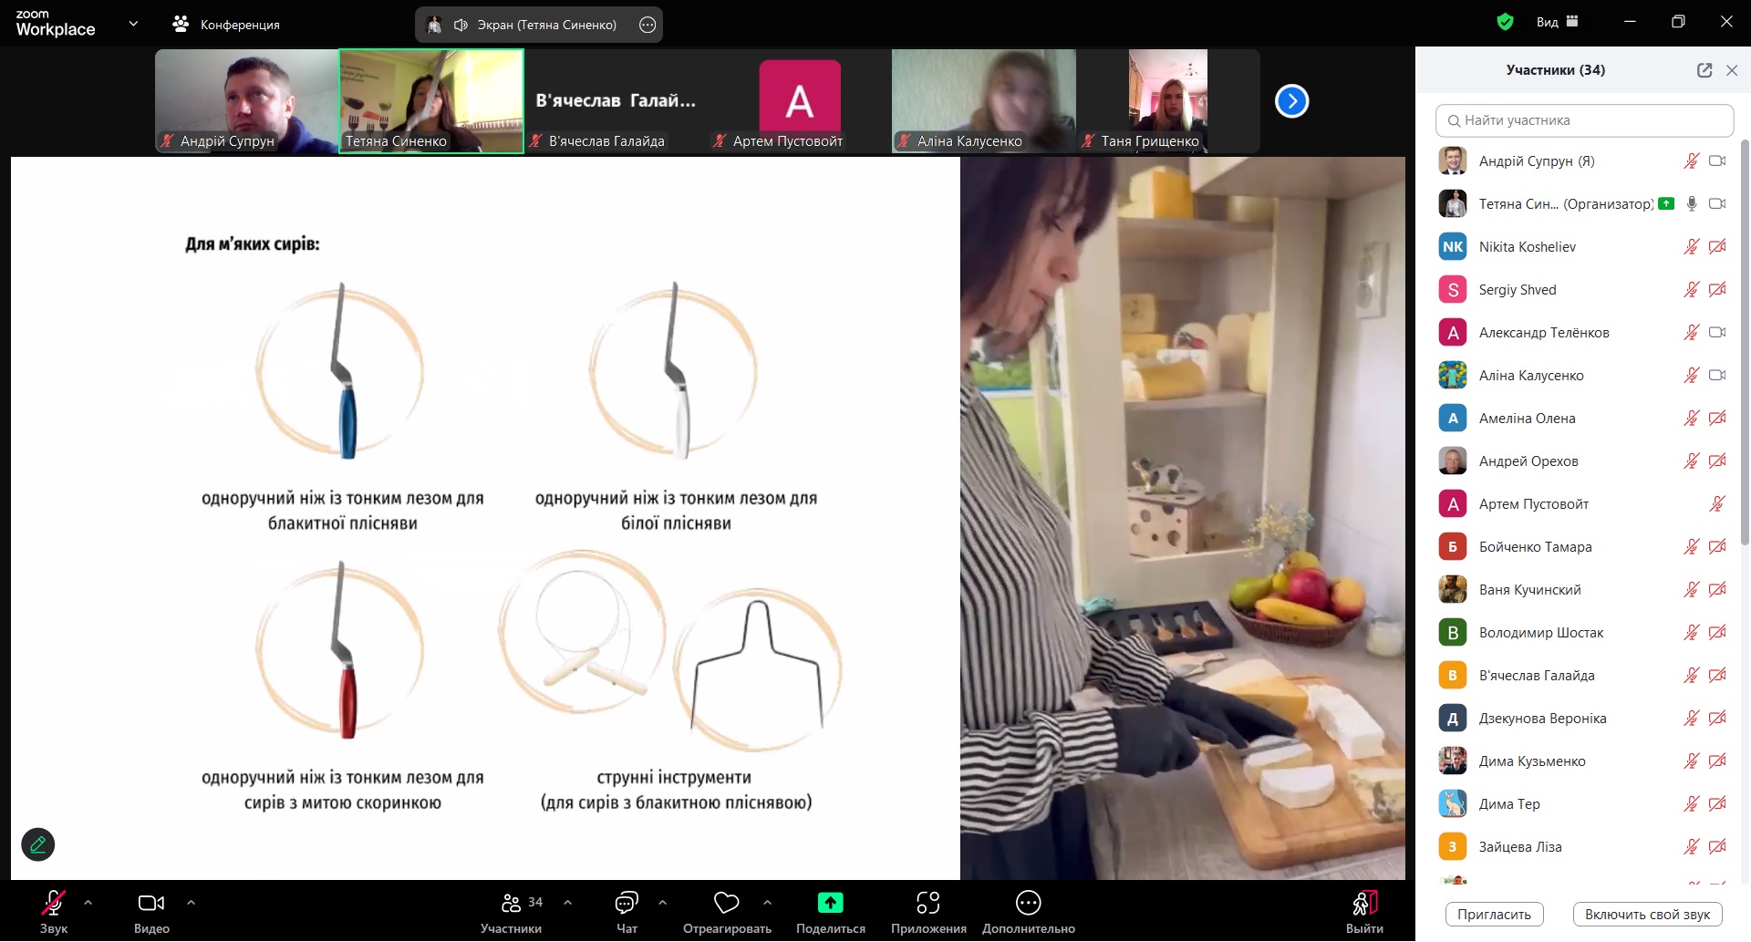Pop out the participants panel
The height and width of the screenshot is (942, 1751).
[1704, 70]
